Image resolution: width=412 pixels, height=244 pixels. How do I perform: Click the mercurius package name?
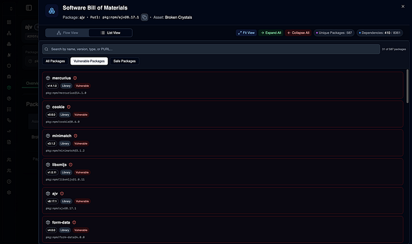coord(61,78)
